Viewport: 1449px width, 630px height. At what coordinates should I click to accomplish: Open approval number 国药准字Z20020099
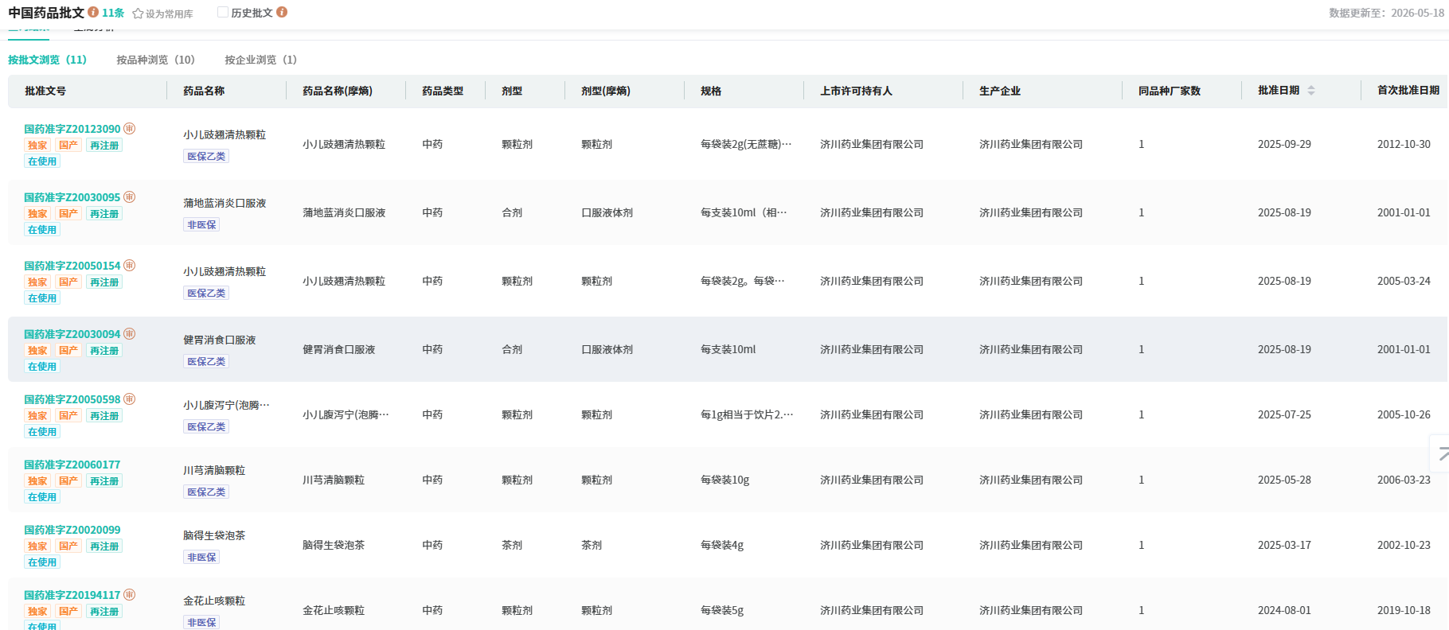pyautogui.click(x=72, y=530)
